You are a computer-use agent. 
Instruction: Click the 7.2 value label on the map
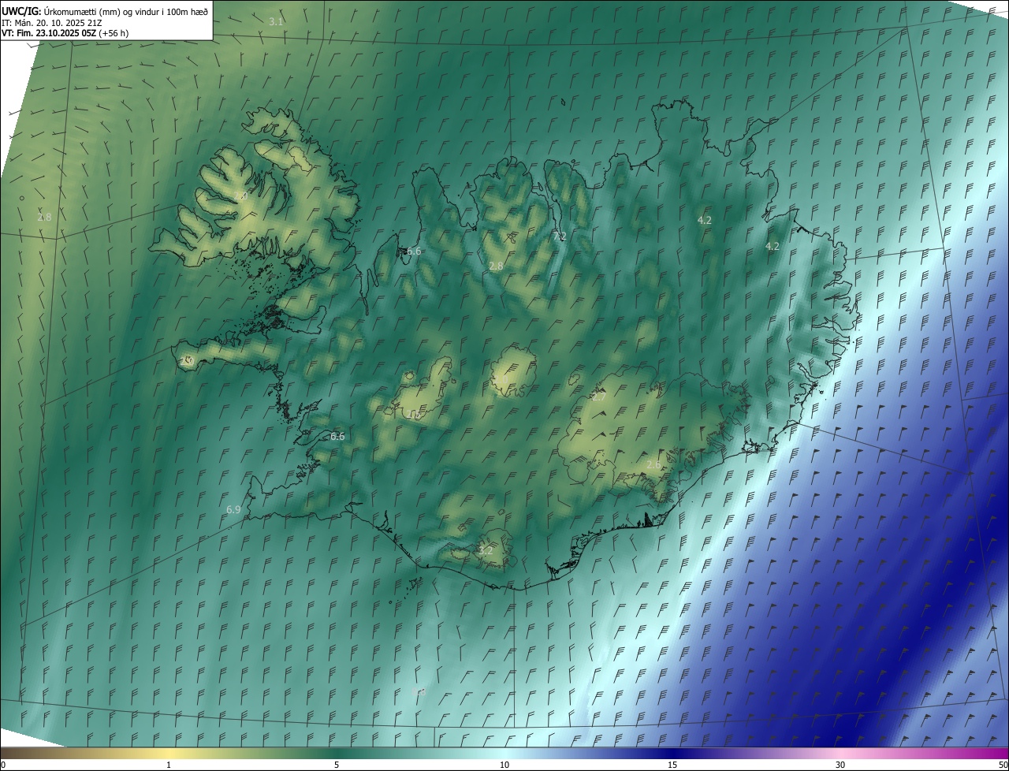pos(560,237)
